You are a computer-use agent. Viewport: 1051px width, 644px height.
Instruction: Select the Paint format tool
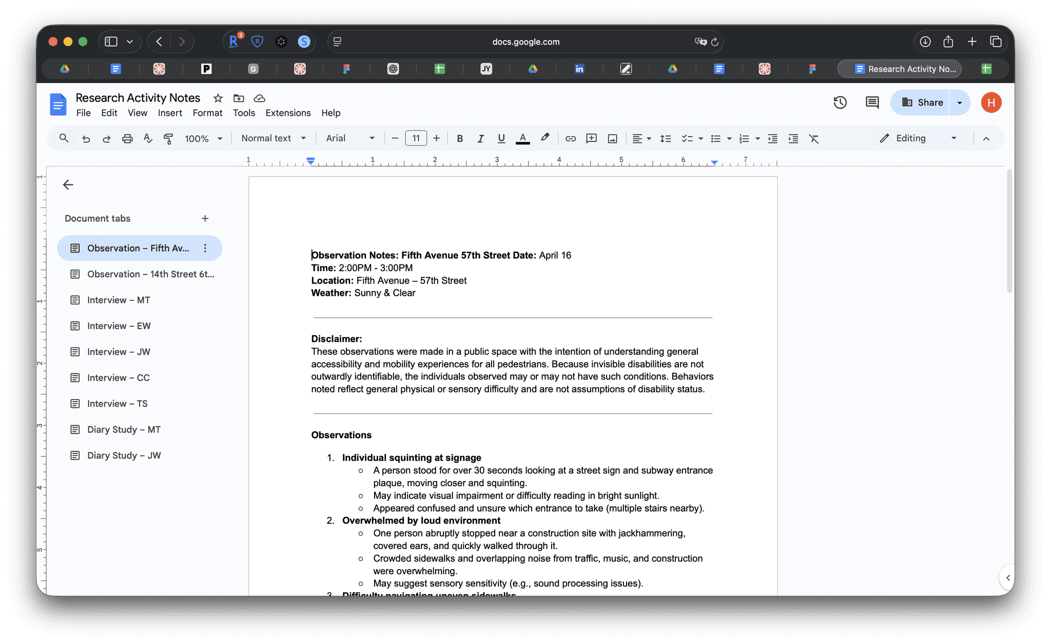coord(168,139)
